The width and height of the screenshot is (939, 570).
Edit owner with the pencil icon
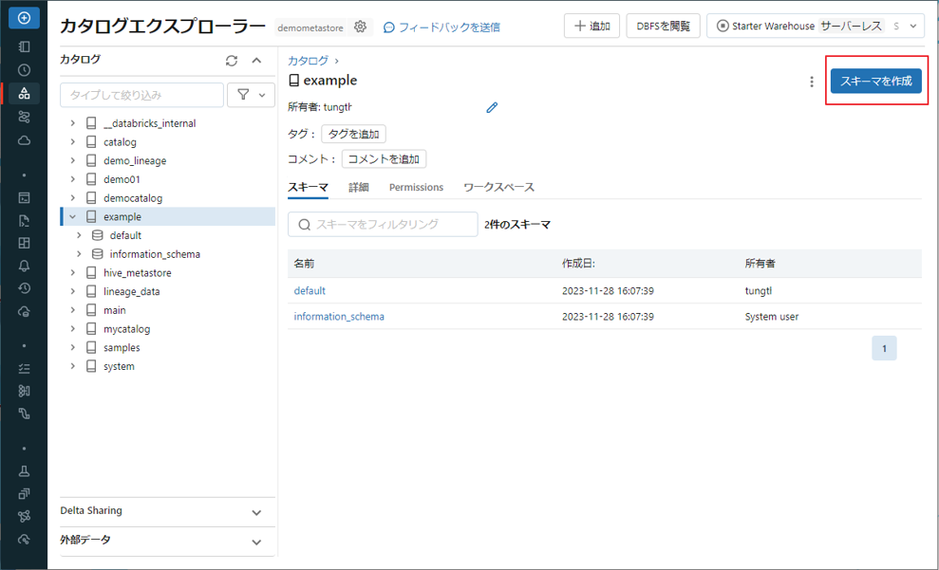492,107
